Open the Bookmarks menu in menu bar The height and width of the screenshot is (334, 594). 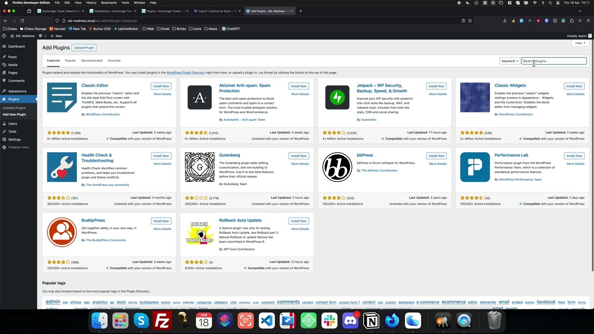(x=109, y=3)
